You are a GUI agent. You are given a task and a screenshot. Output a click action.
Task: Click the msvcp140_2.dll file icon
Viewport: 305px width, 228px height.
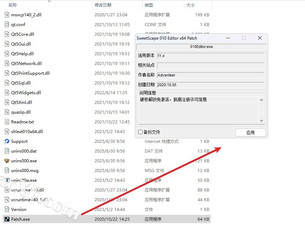(7, 15)
